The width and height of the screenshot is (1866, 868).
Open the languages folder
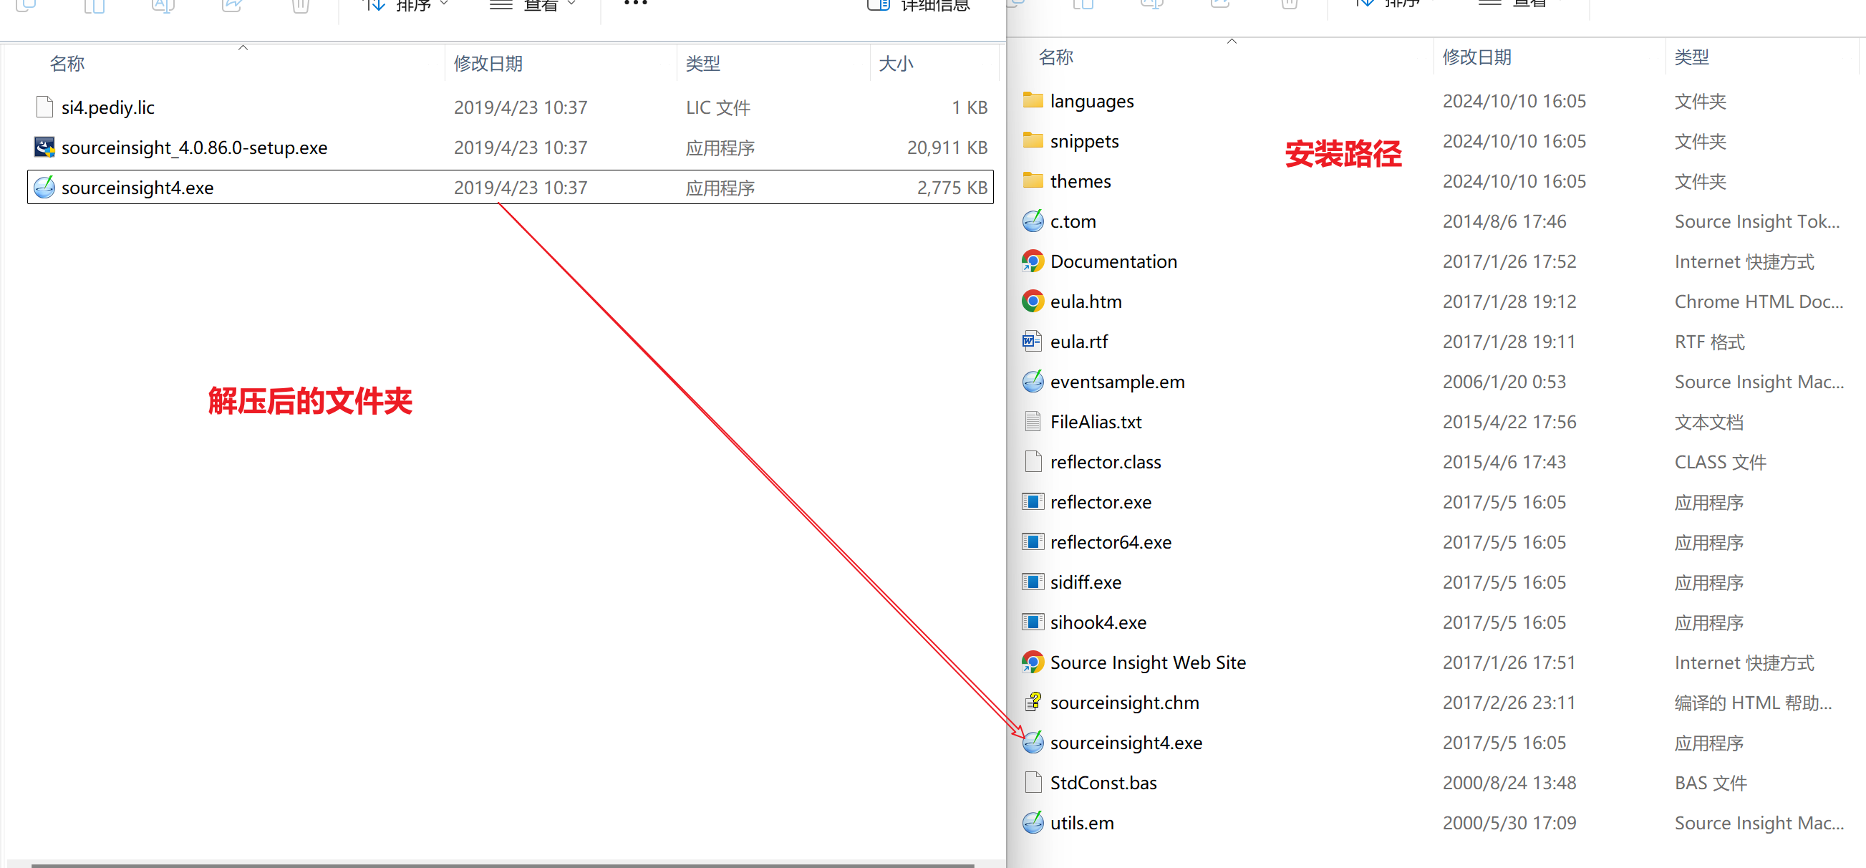(1091, 102)
